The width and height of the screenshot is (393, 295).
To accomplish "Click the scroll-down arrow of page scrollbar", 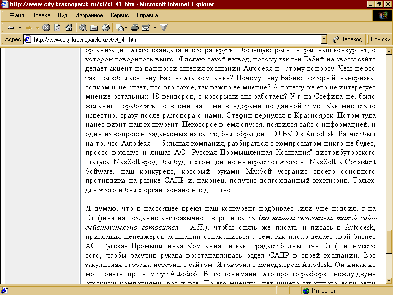I will pyautogui.click(x=389, y=281).
